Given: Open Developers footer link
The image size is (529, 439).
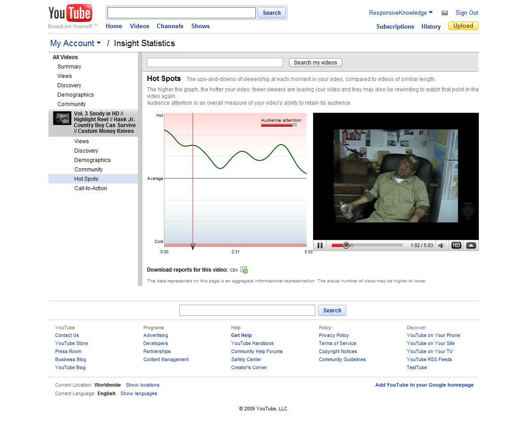Looking at the screenshot, I should coord(155,344).
